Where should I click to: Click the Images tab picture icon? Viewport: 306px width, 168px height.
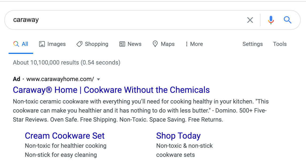(42, 44)
